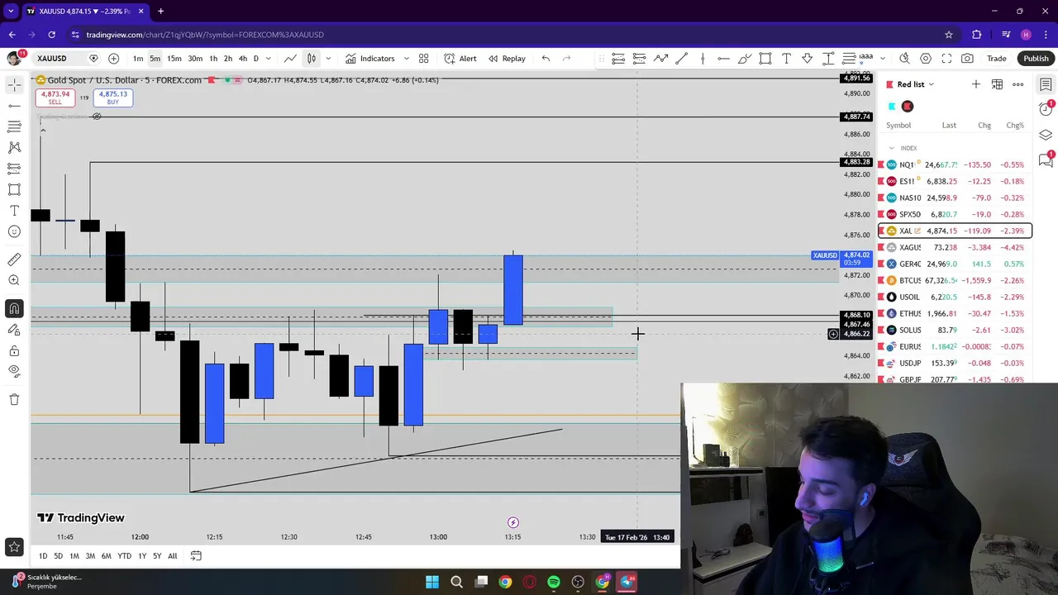Select the Text tool in left sidebar

coord(14,211)
